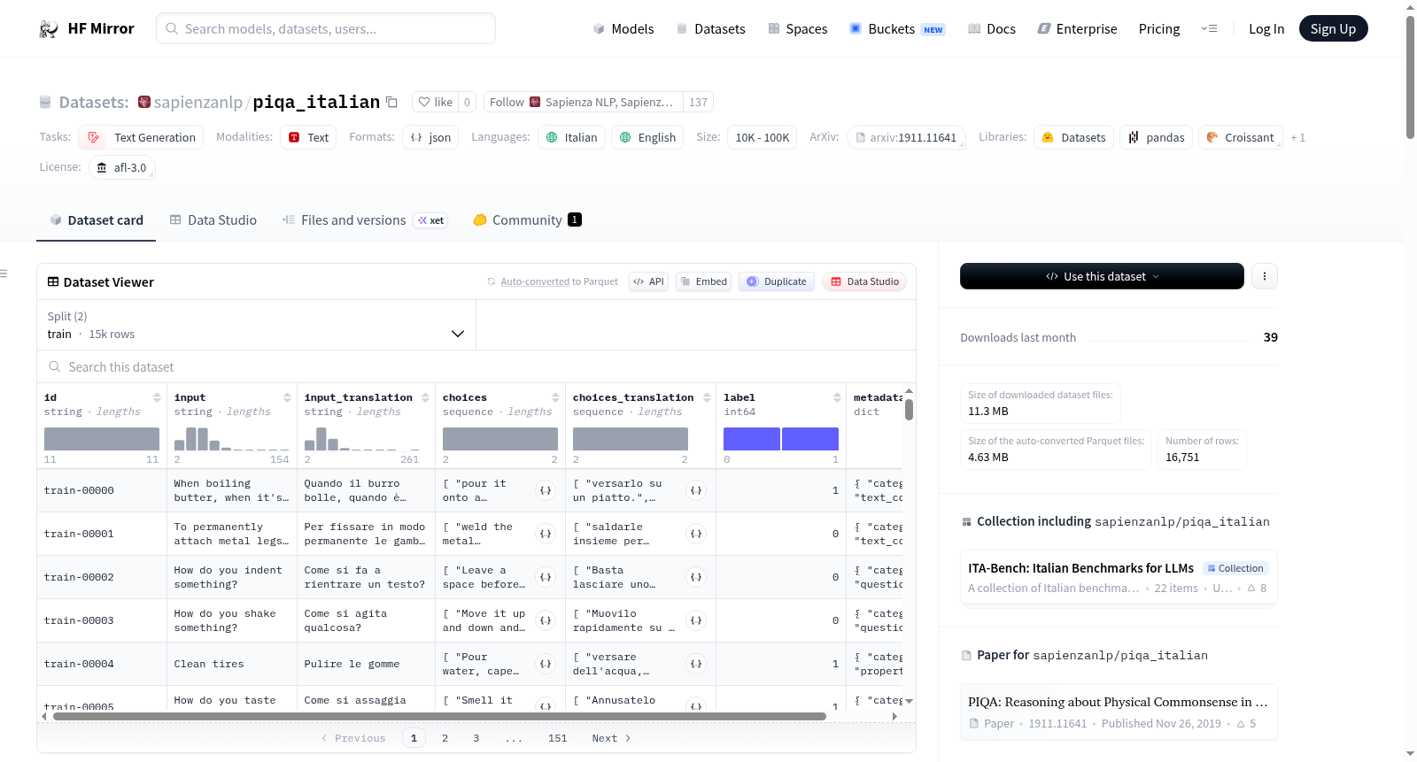Switch to the Dataset card tab
The height and width of the screenshot is (762, 1417).
tap(96, 220)
